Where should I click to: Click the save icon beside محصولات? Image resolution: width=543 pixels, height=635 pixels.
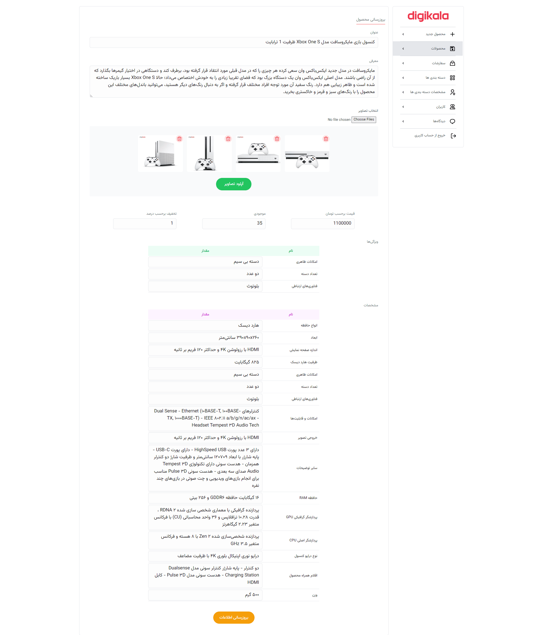pyautogui.click(x=452, y=48)
